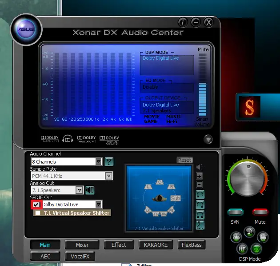
Task: Enable 7.1 Virtual Speaker Shifter checkbox
Action: point(38,213)
